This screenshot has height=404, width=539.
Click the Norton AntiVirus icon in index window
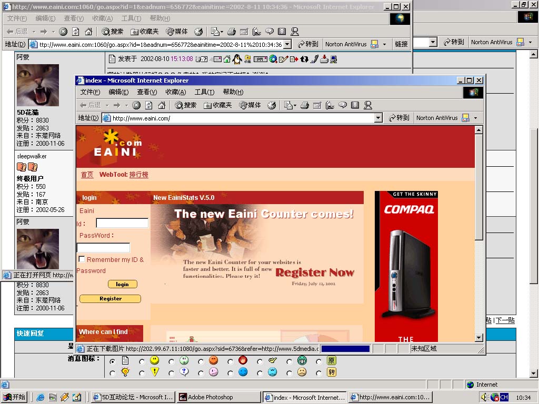(x=465, y=118)
